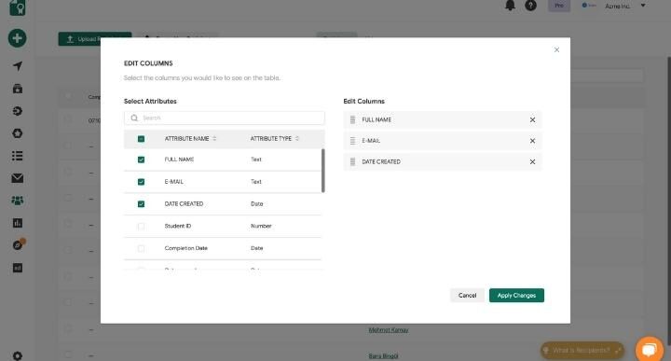Screen dimensions: 671x361
Task: Click the What is Recipients help pill
Action: pos(582,351)
